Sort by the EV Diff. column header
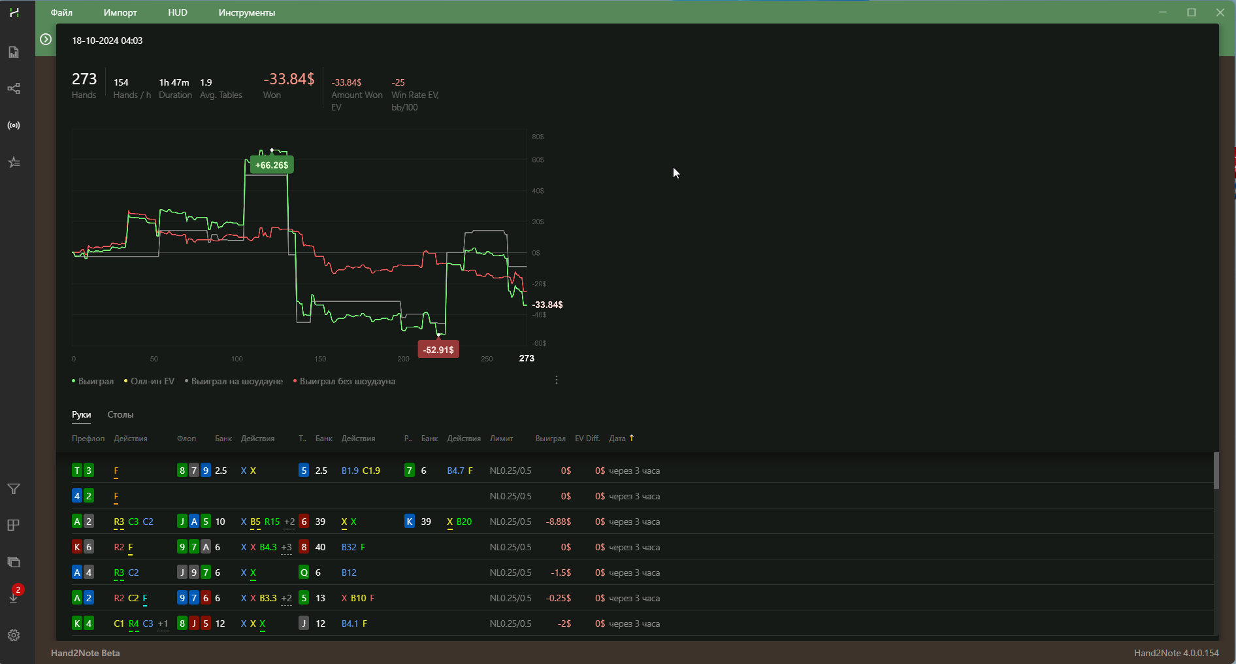 point(587,439)
